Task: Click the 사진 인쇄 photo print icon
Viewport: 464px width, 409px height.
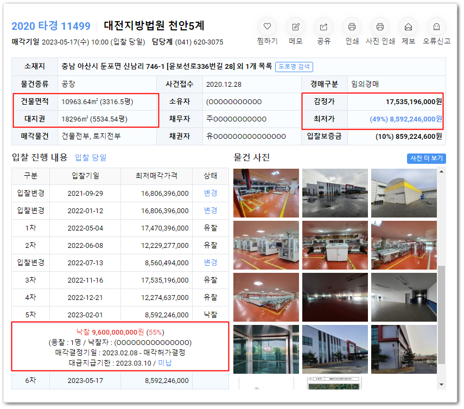Action: coord(380,27)
